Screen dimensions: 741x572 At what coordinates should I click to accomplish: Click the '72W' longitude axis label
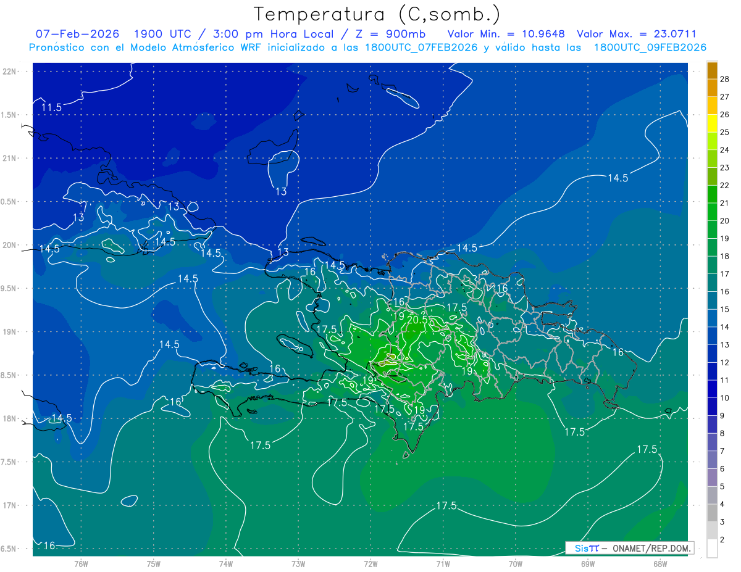371,563
